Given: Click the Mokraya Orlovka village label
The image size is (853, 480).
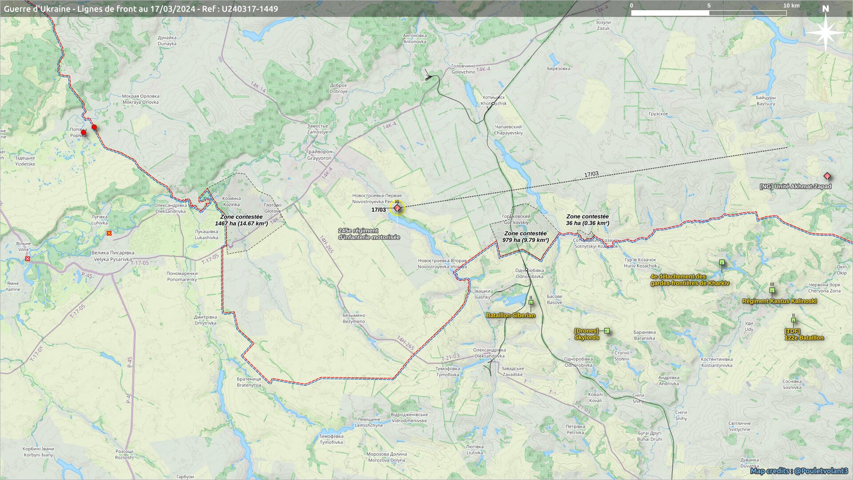Looking at the screenshot, I should 140,99.
